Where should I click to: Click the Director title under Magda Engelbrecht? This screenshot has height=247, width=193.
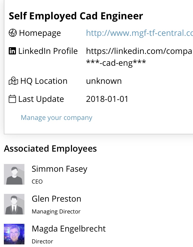[42, 242]
